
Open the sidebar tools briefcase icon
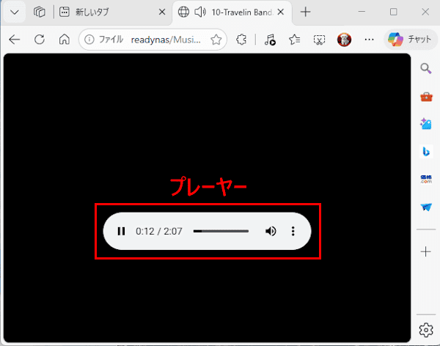pos(426,97)
